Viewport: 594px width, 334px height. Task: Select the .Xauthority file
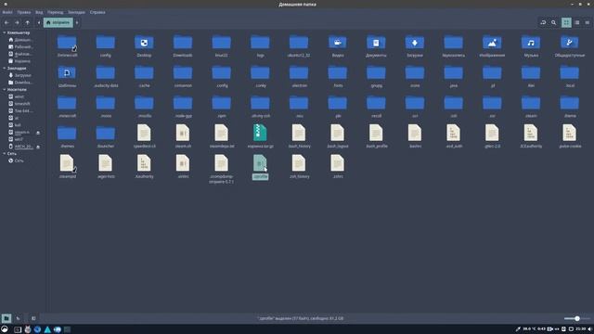coord(144,167)
